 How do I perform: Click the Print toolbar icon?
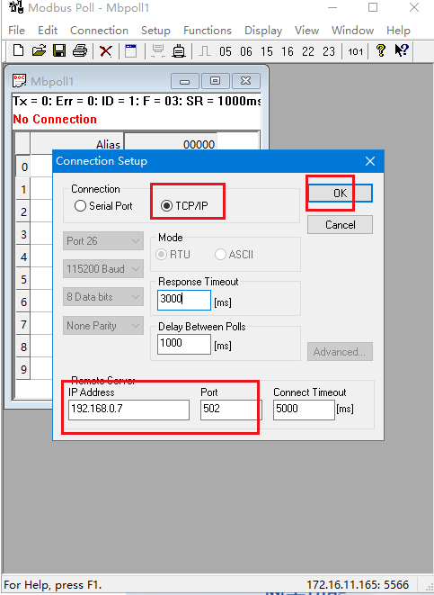point(80,50)
